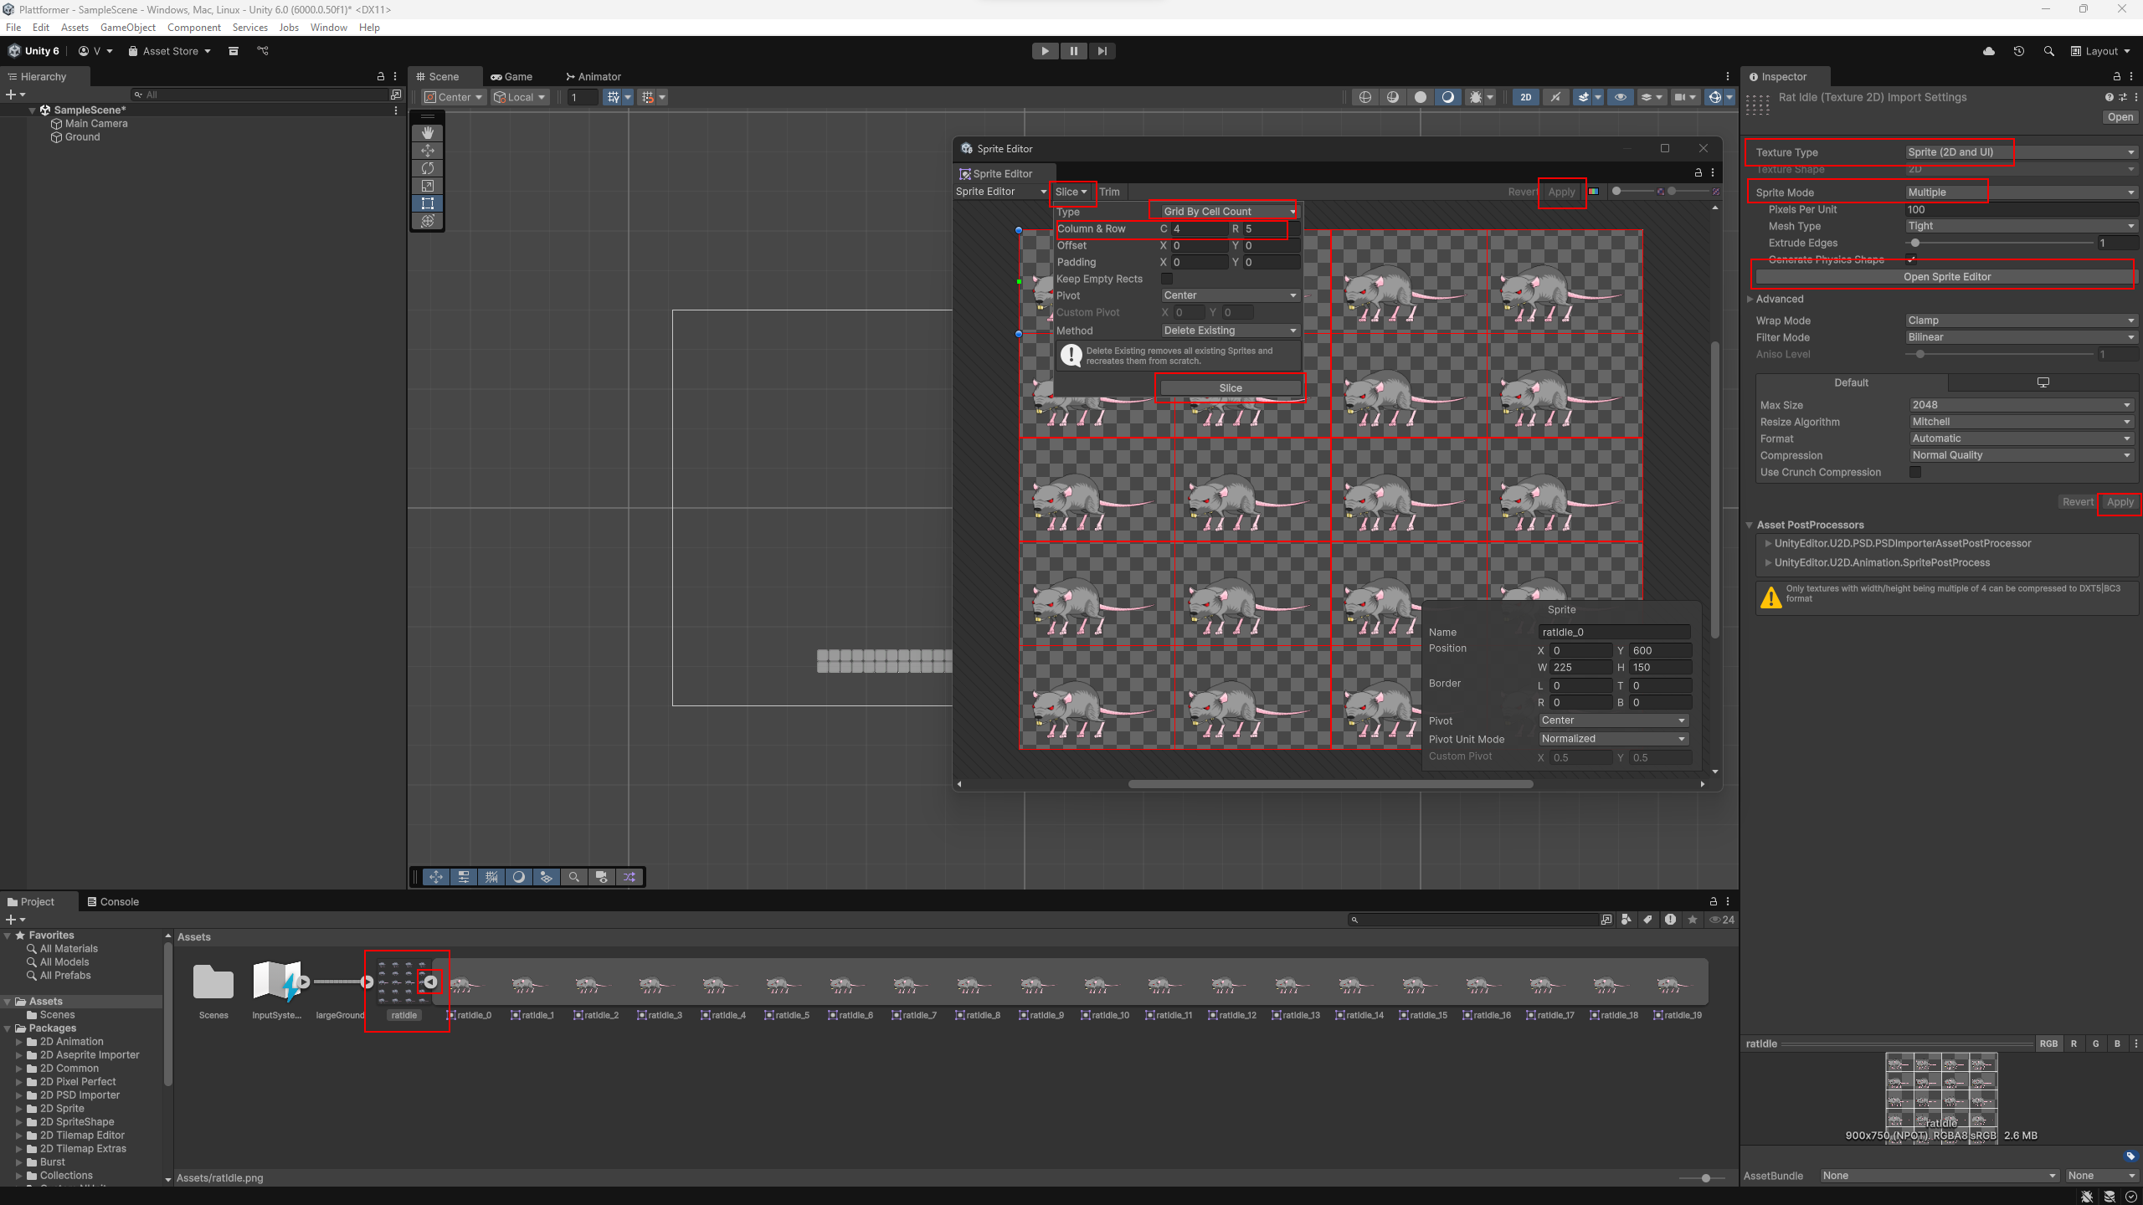Open the version control history icon

coord(2019,51)
